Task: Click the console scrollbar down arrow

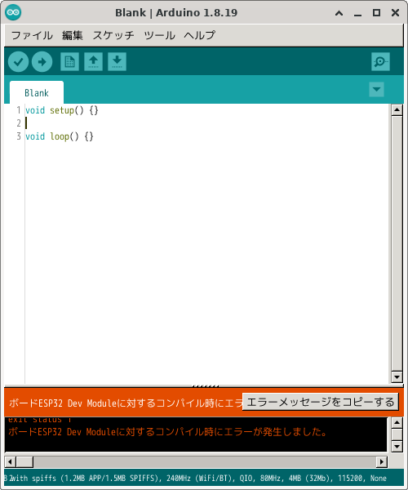Action: [397, 446]
